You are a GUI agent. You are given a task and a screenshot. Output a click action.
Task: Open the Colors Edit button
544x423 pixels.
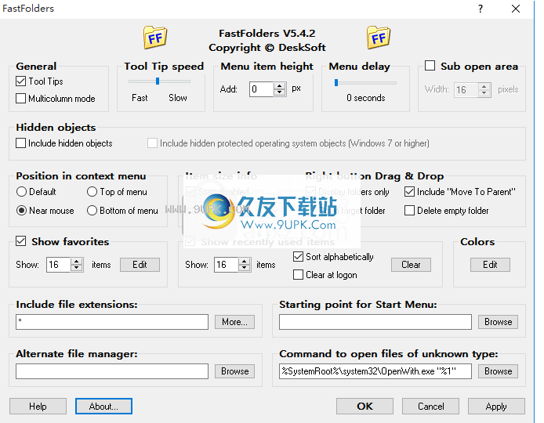click(490, 265)
